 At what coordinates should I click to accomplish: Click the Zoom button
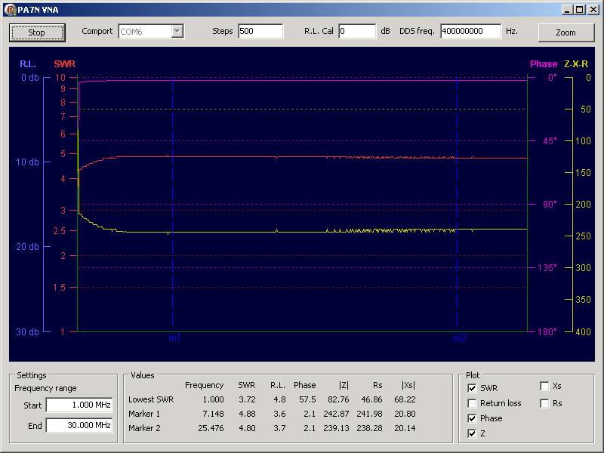coord(565,32)
